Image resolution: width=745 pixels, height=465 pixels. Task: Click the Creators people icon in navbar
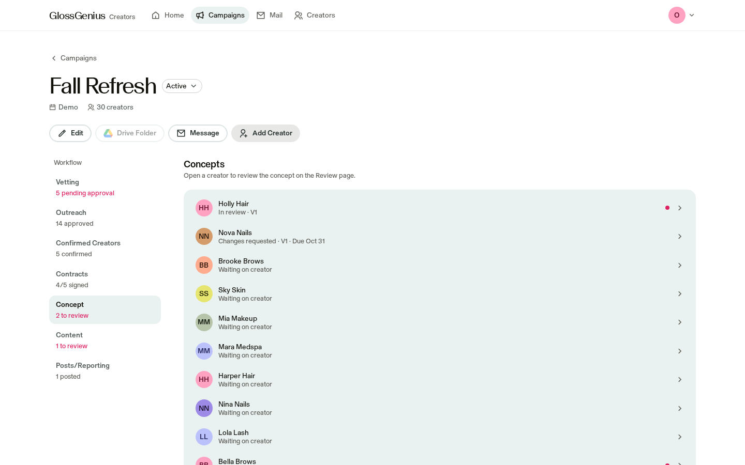click(x=299, y=16)
